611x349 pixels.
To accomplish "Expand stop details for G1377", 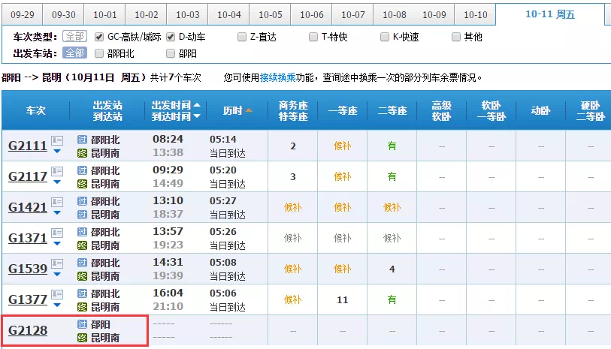I will pyautogui.click(x=57, y=305).
